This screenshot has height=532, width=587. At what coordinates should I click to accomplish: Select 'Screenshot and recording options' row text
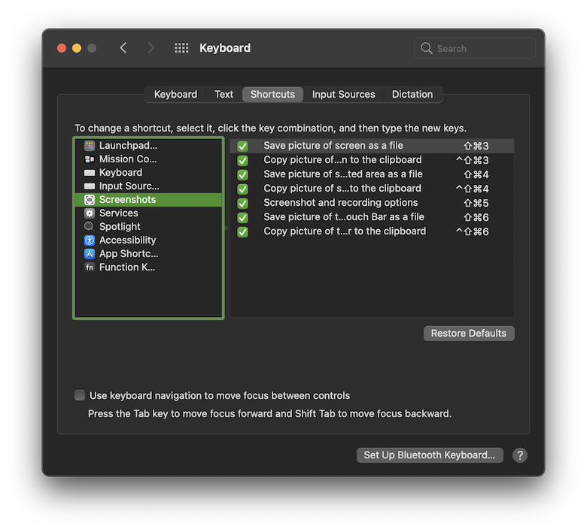(x=341, y=203)
